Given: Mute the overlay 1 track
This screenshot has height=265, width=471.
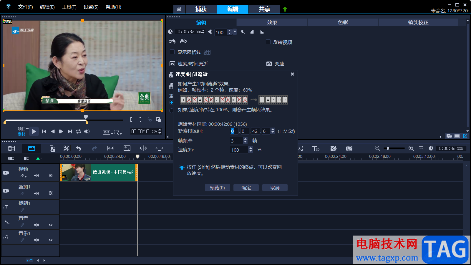Looking at the screenshot, I should pyautogui.click(x=37, y=193).
